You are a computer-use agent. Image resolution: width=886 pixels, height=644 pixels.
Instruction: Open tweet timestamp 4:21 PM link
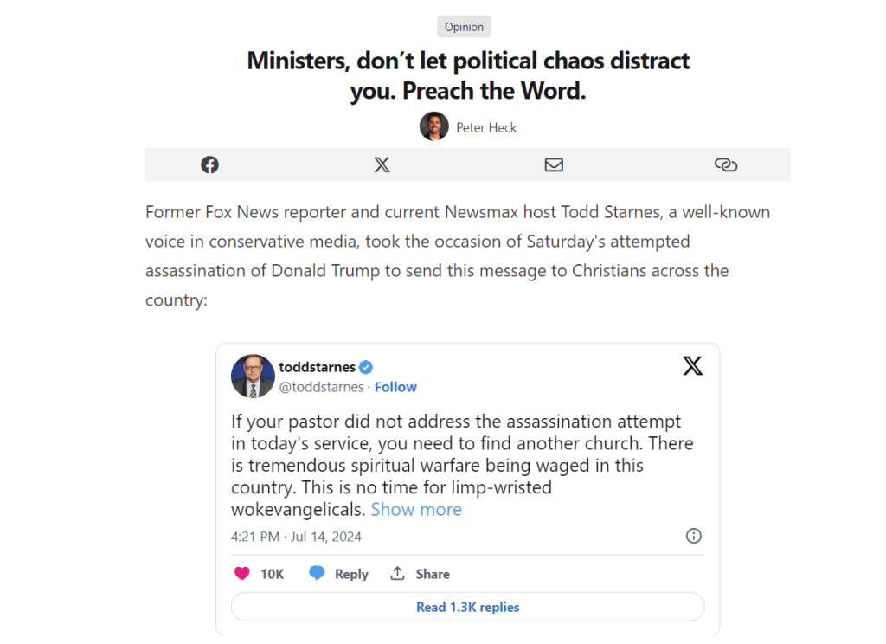(296, 537)
